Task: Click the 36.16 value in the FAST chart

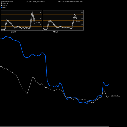Action: click(38, 23)
